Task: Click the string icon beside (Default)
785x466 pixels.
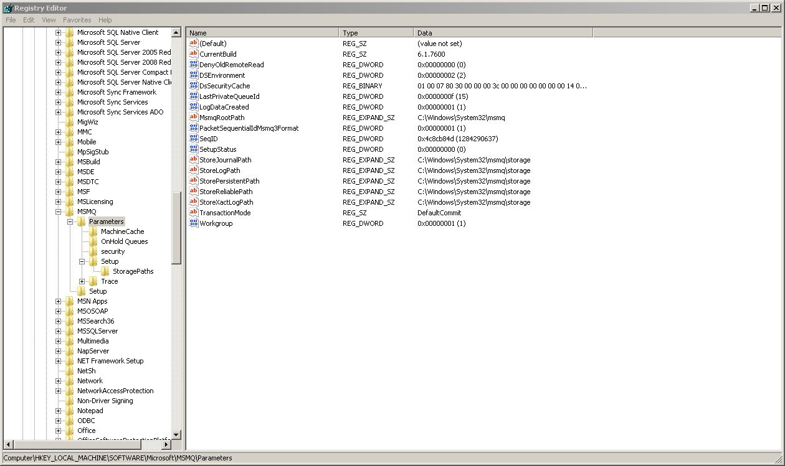Action: [x=193, y=44]
